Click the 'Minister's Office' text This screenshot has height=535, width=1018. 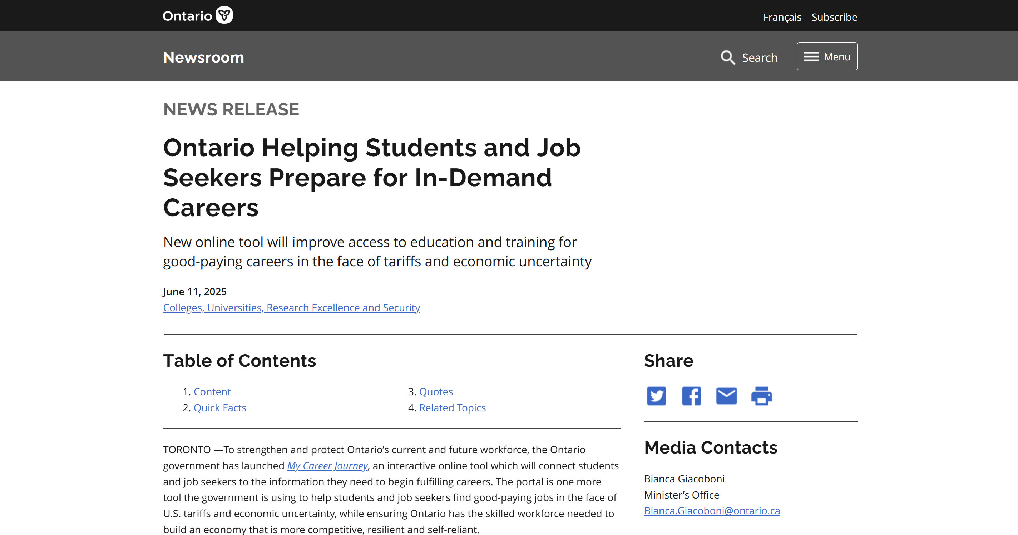[x=682, y=495]
